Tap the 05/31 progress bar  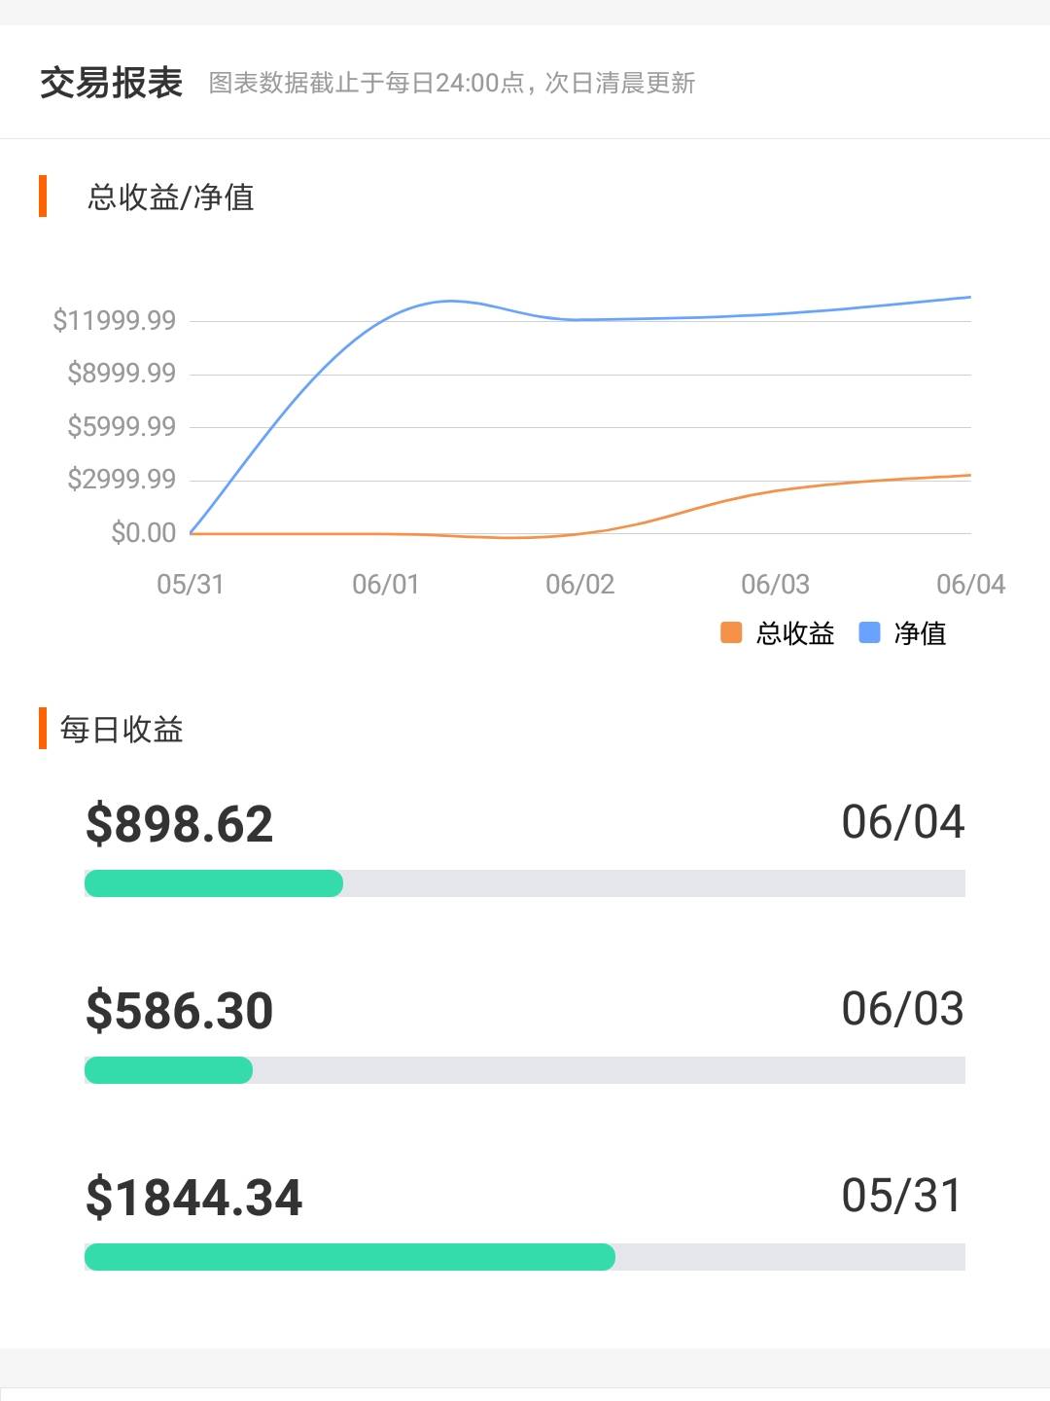[525, 1257]
